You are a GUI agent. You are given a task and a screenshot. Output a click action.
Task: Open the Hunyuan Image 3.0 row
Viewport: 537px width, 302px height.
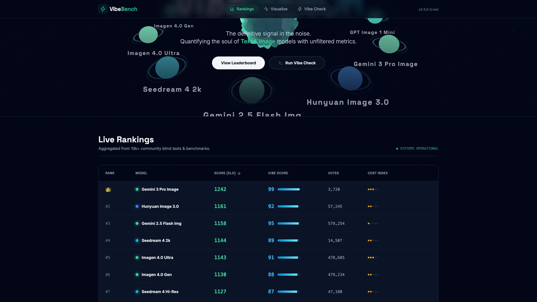pyautogui.click(x=268, y=206)
